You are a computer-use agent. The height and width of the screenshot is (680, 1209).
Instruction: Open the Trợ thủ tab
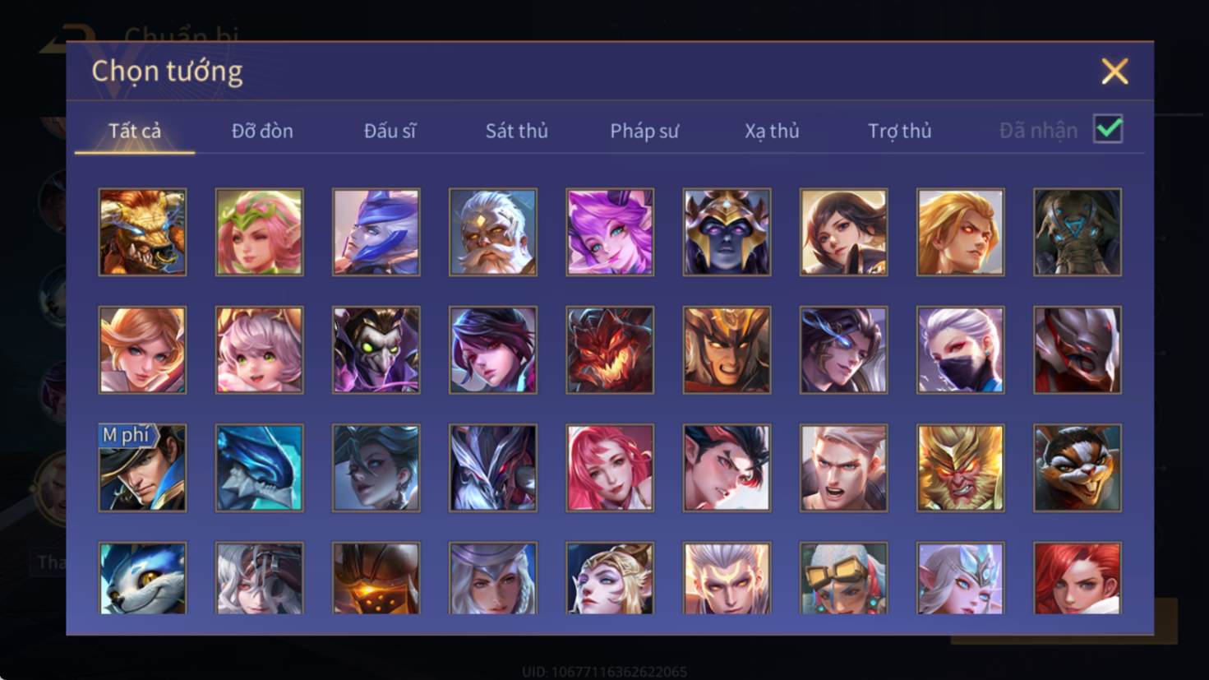point(900,131)
